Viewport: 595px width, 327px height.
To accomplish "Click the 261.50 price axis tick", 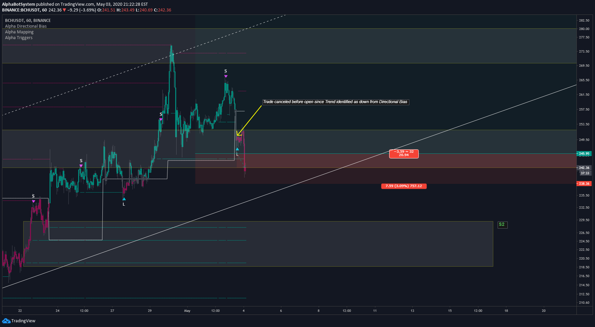I will (x=584, y=95).
